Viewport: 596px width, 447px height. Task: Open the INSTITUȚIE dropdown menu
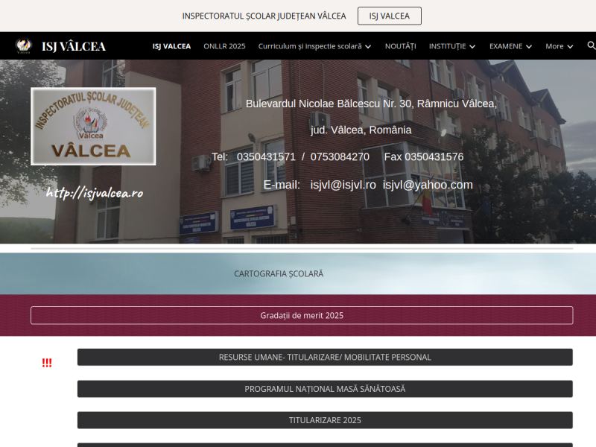[452, 45]
